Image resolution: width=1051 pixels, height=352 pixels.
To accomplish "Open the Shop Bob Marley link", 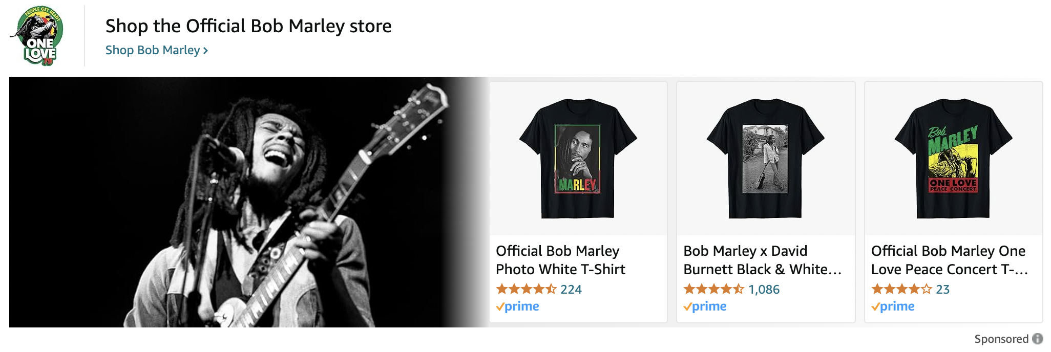I will coord(152,50).
